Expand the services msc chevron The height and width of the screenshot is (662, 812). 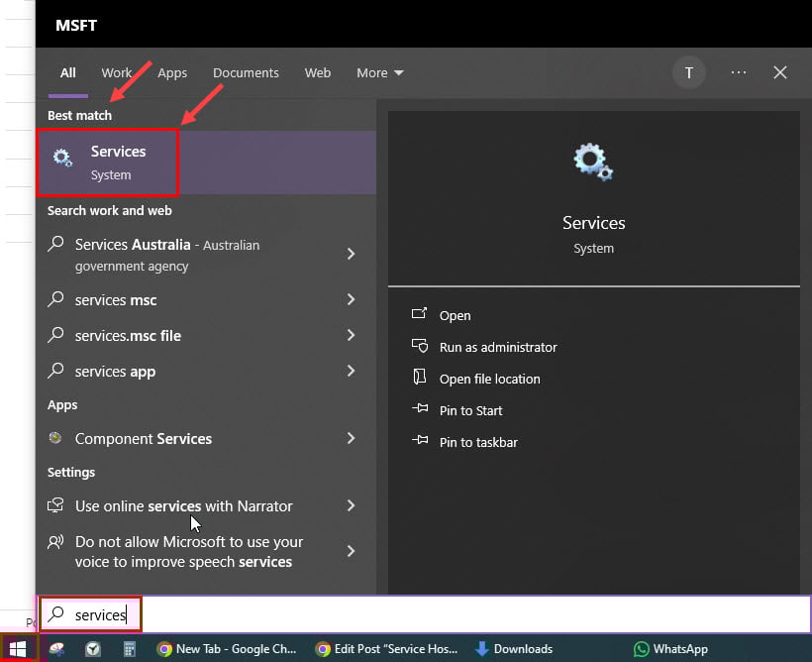[x=352, y=299]
